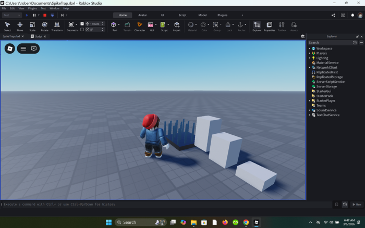Open the in-game chat button
Viewport: 365px width, 228px height.
tap(34, 48)
